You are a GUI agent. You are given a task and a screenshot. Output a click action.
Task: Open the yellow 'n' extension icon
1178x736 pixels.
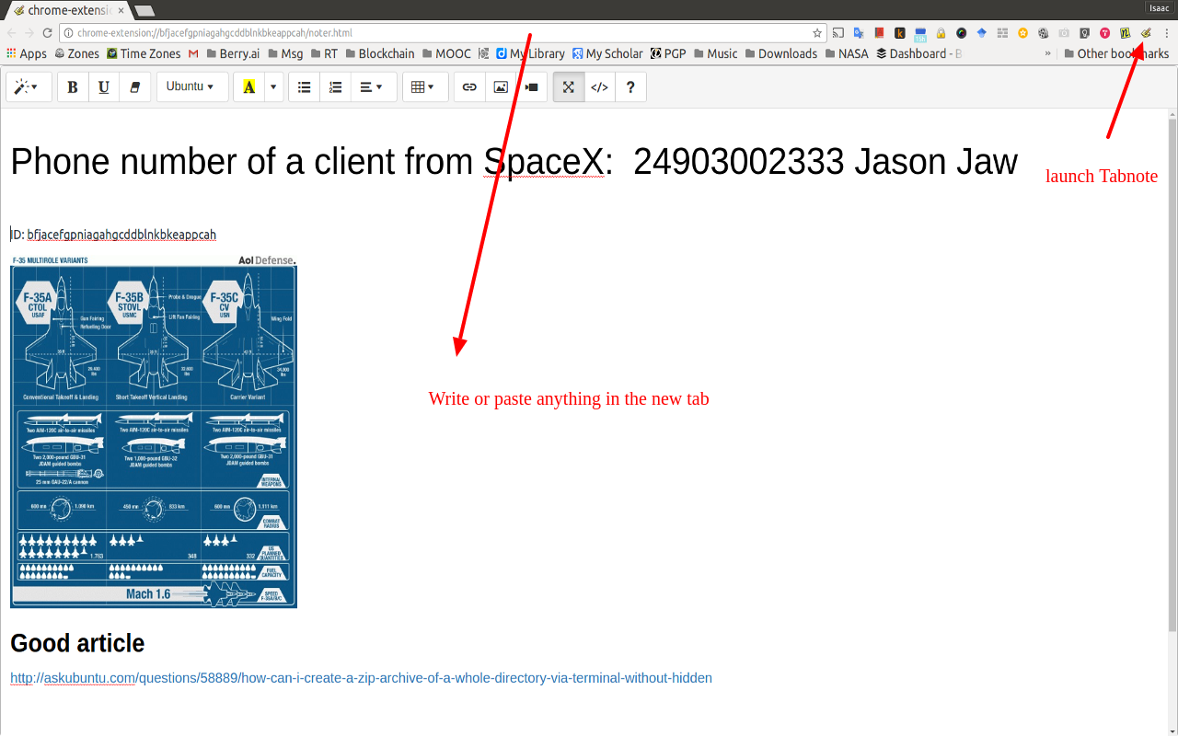point(1125,33)
